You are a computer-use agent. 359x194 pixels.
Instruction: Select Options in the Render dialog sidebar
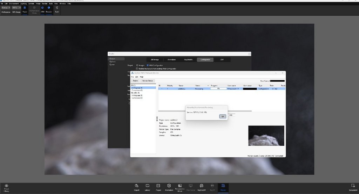(x=112, y=62)
